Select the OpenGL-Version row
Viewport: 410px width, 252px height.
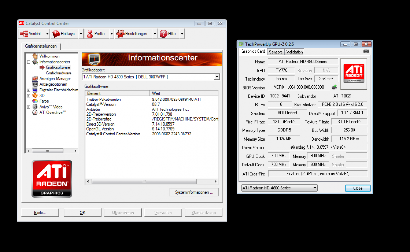point(152,129)
